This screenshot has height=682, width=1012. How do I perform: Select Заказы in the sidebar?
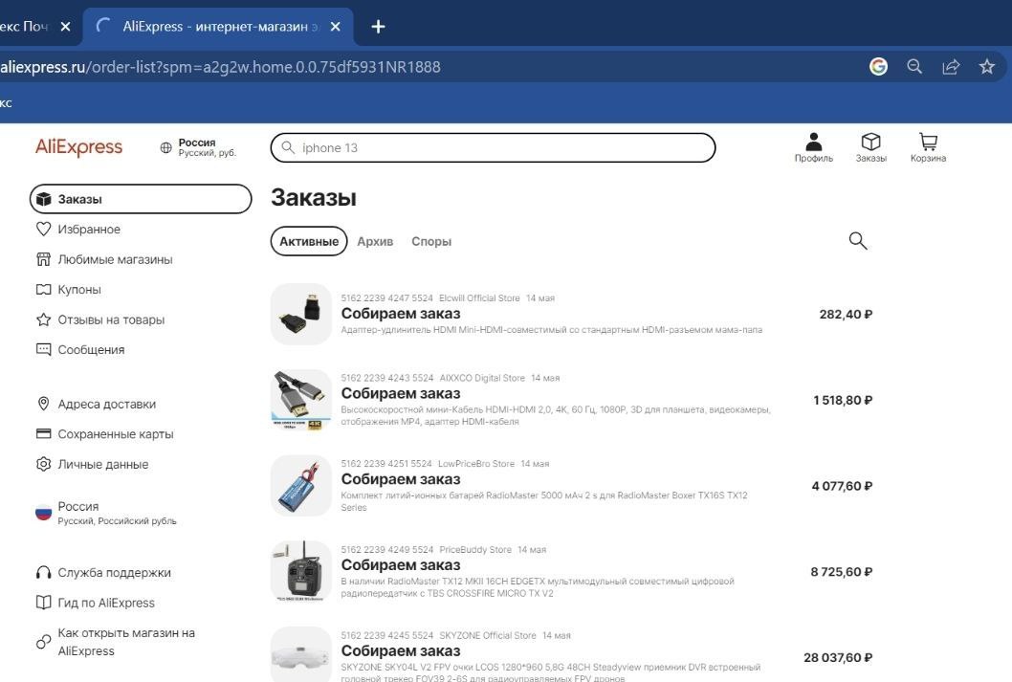pyautogui.click(x=141, y=199)
